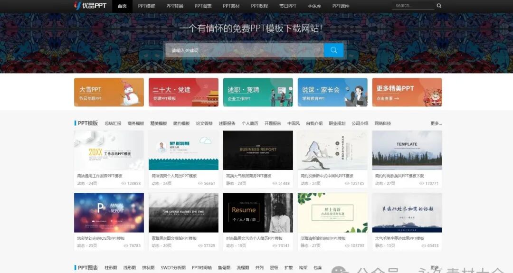Select the 流程图 chart category link

(243, 267)
